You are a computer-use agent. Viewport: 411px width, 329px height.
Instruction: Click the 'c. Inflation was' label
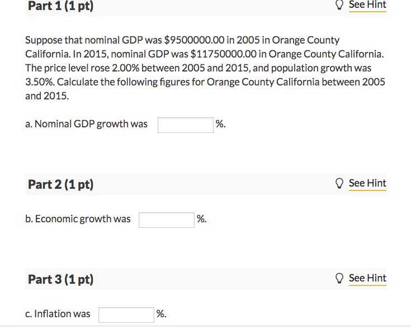58,313
